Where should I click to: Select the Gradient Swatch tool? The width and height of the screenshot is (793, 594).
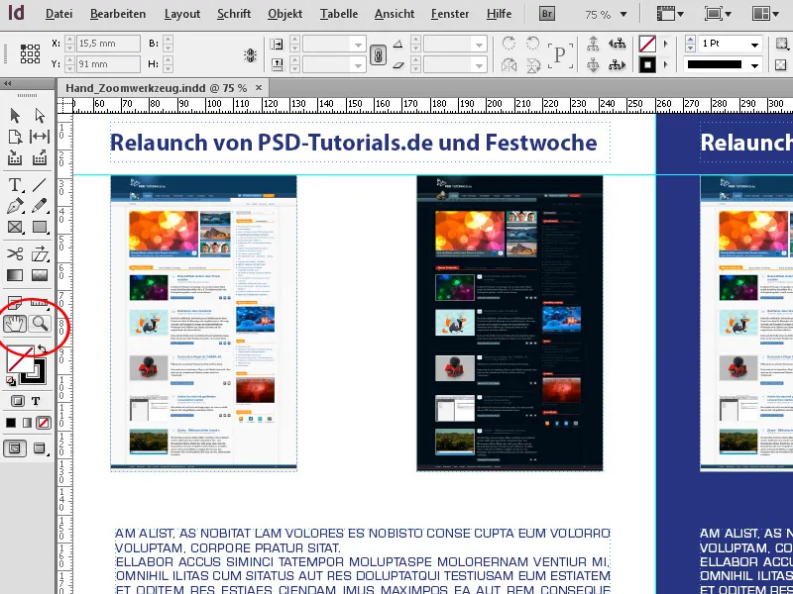[x=15, y=275]
